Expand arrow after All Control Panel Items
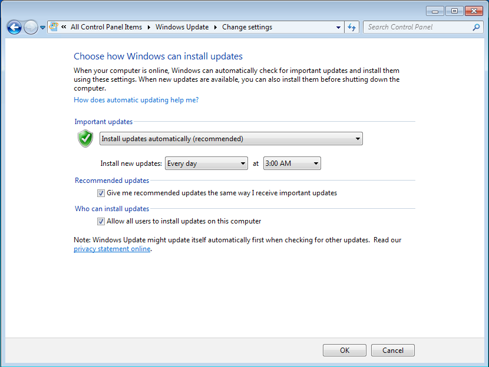Viewport: 489px width, 367px height. coord(148,28)
